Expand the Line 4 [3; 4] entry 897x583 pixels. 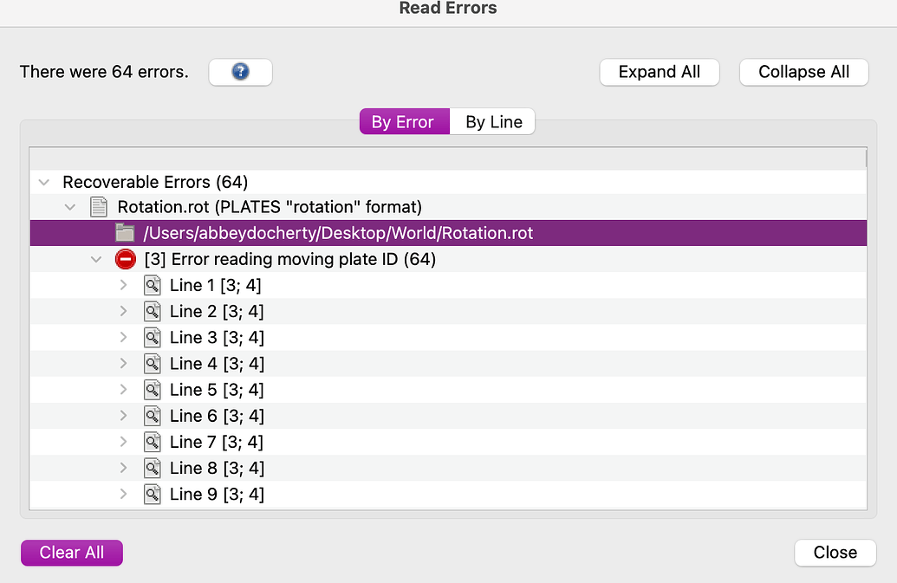pos(123,363)
